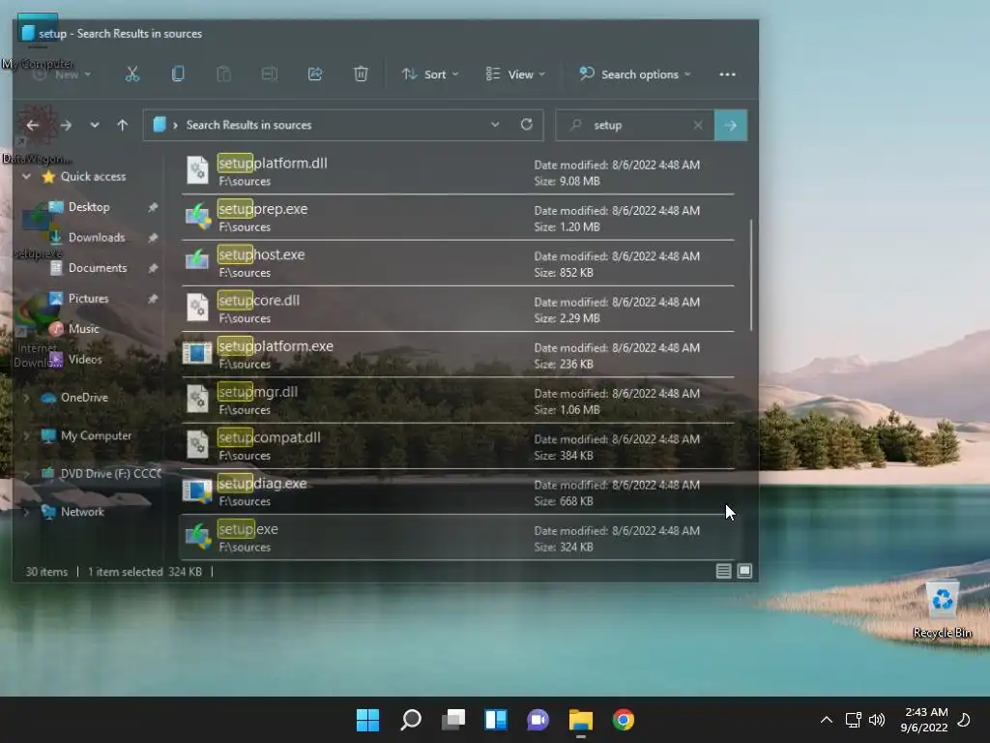Select Network in sidebar
This screenshot has width=990, height=743.
(82, 512)
